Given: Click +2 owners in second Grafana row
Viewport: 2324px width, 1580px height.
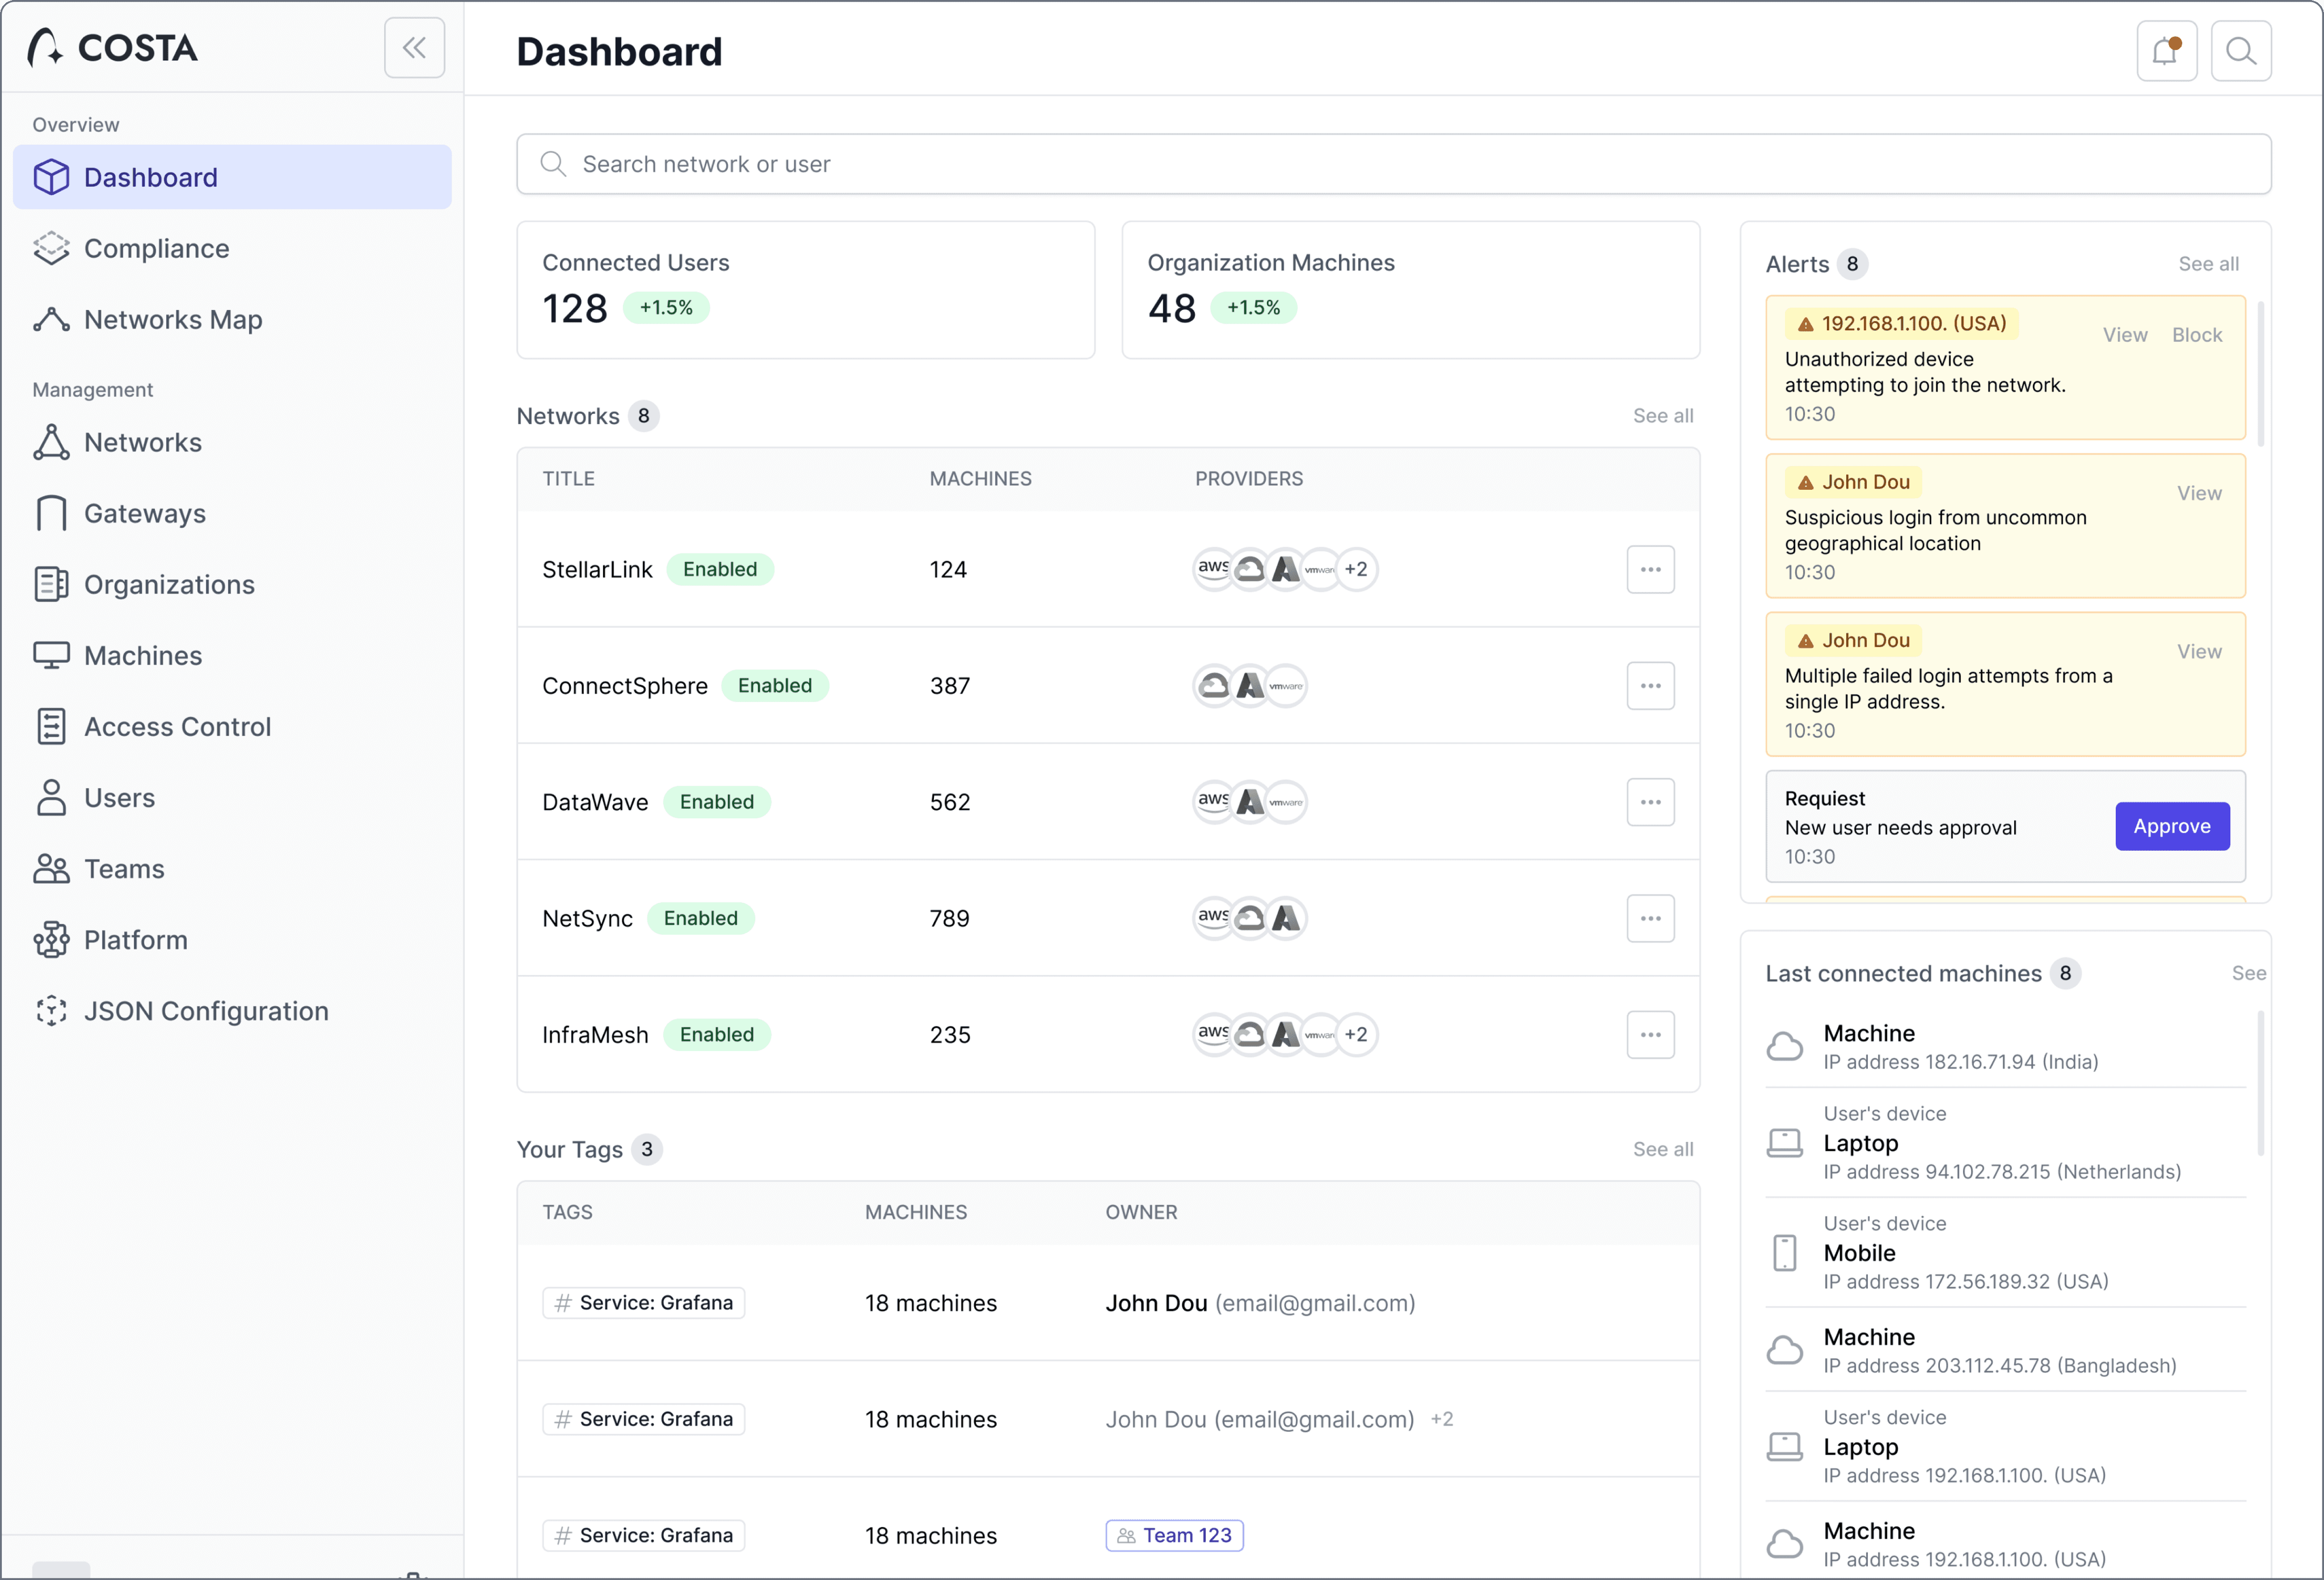Looking at the screenshot, I should click(1441, 1419).
